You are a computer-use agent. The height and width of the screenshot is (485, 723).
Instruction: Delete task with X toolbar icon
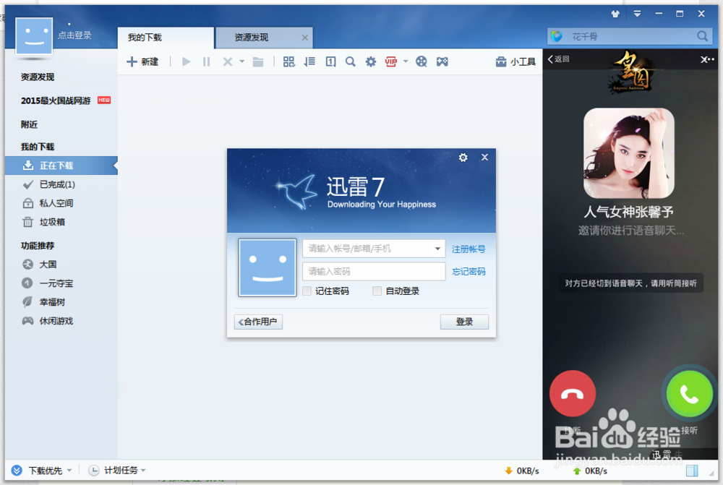tap(227, 61)
